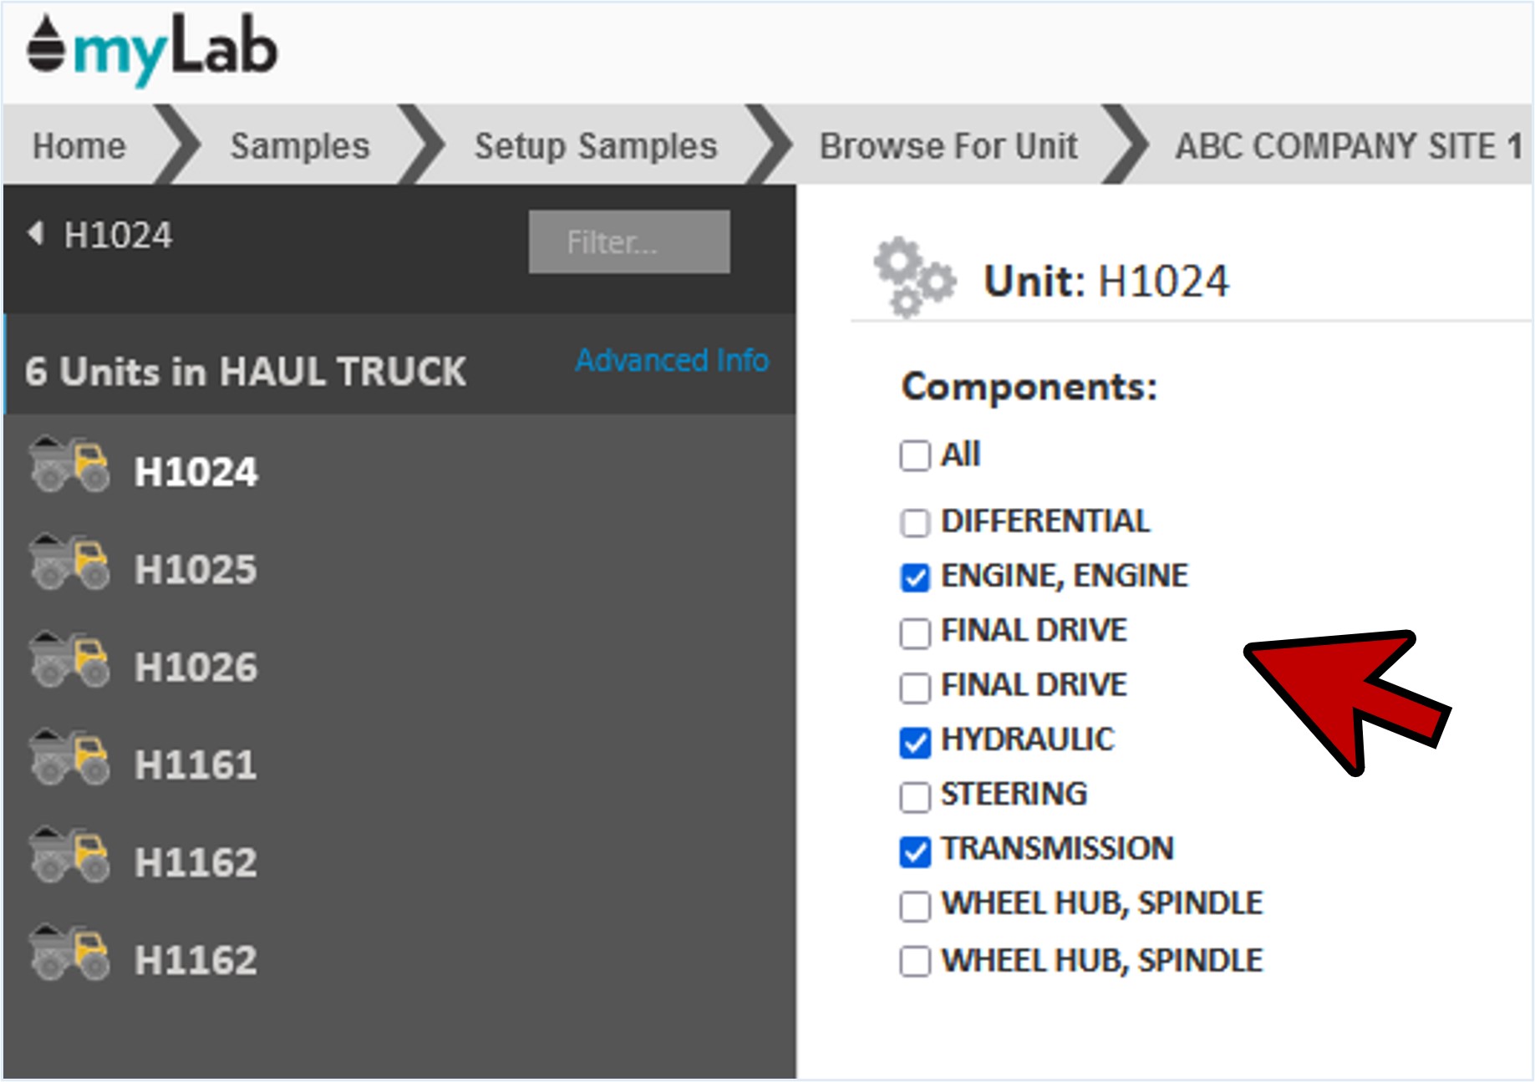Click the H1026 haul truck icon
This screenshot has height=1082, width=1535.
(69, 660)
